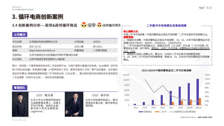Screen dimensions: 224x126
Task: Click the 2020E x-axis label
Action: pos(199,107)
